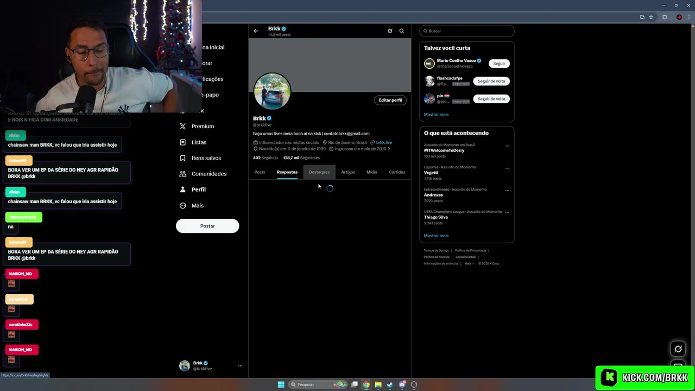Expand joined date chevron in bio
Image resolution: width=695 pixels, height=391 pixels.
[389, 149]
